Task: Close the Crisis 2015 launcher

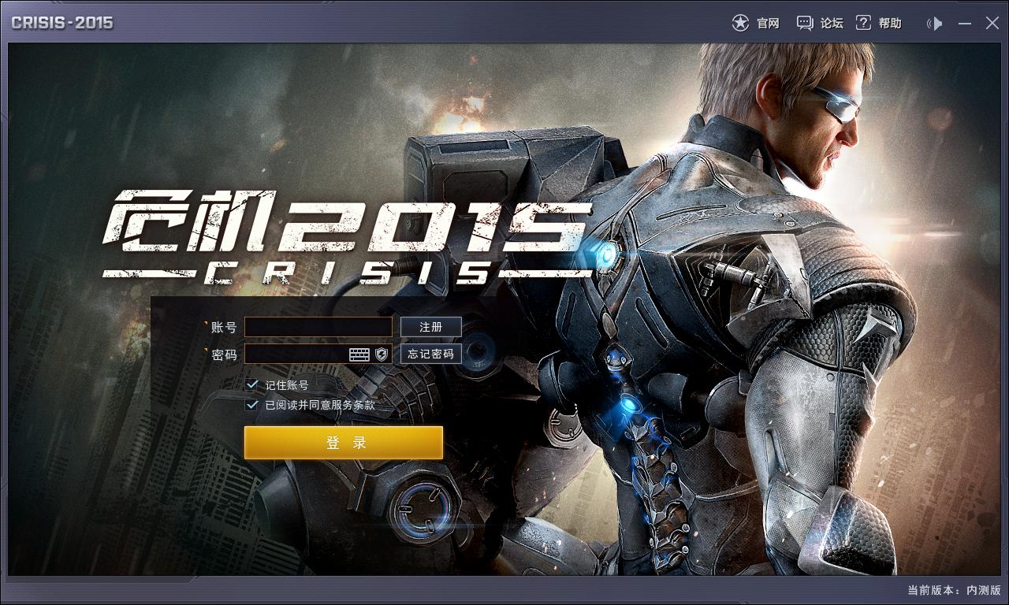Action: point(992,24)
